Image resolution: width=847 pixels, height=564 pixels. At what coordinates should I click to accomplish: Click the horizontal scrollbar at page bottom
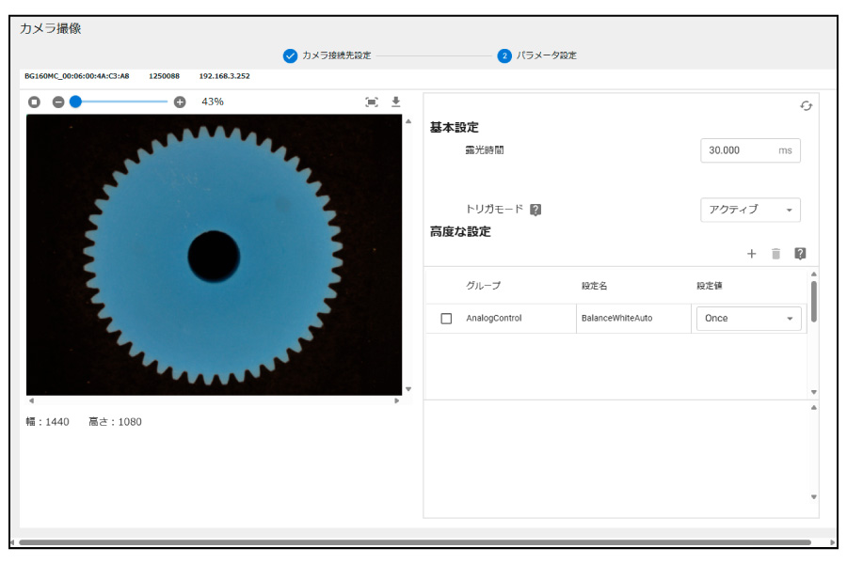[414, 542]
